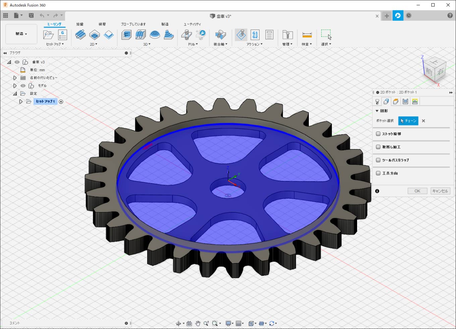Select the drill tool icon
The height and width of the screenshot is (329, 456).
coord(186,35)
